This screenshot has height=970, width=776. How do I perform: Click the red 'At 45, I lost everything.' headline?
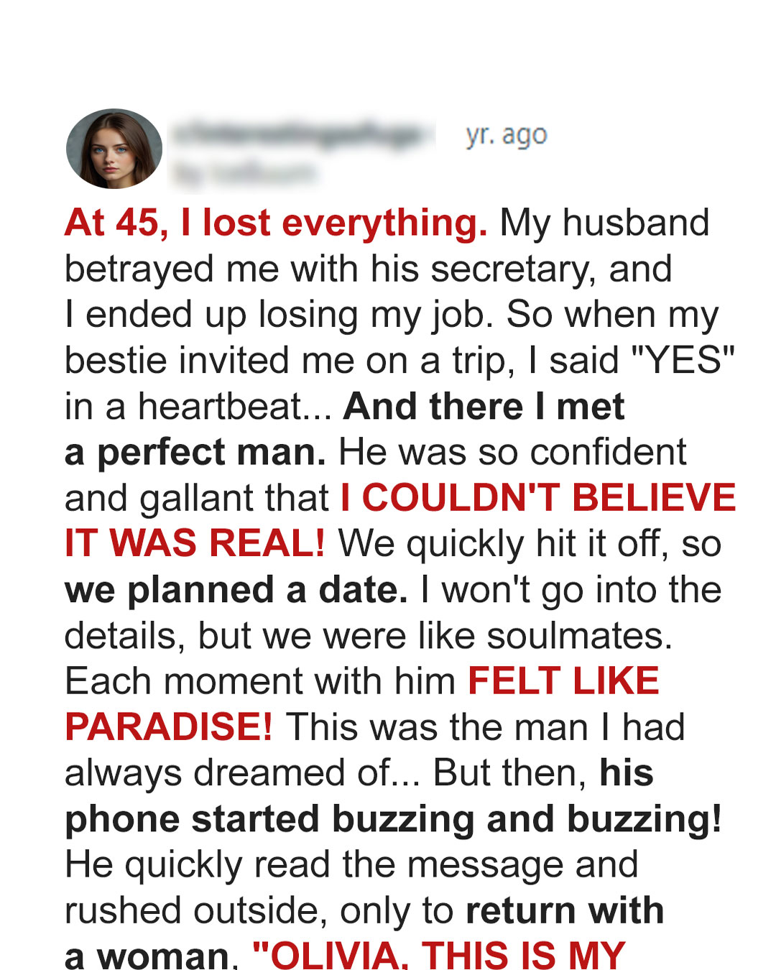pos(276,223)
